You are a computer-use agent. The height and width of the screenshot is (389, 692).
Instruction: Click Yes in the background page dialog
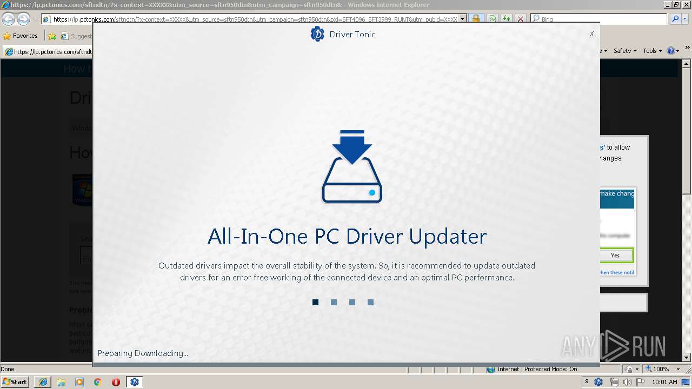coord(615,255)
